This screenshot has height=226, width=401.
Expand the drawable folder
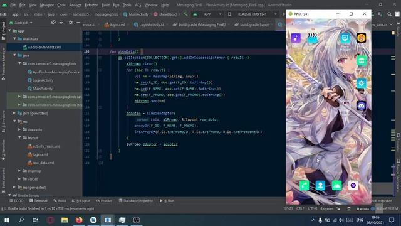pos(19,130)
